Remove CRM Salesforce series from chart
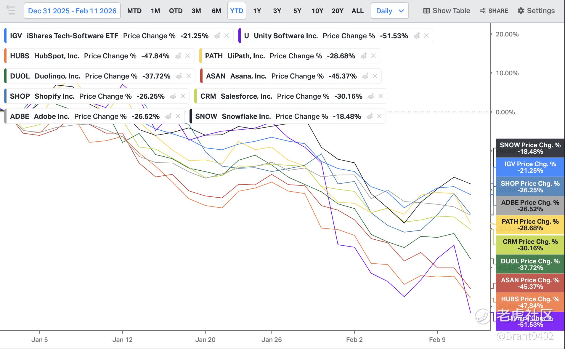 381,96
